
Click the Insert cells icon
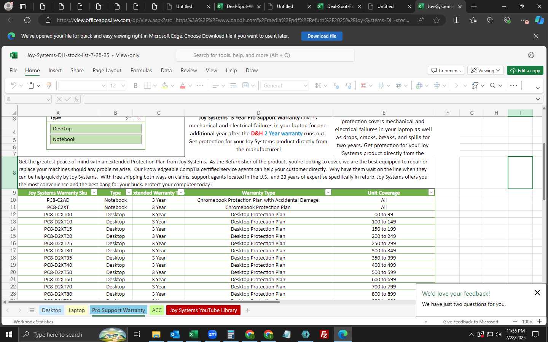pyautogui.click(x=419, y=85)
